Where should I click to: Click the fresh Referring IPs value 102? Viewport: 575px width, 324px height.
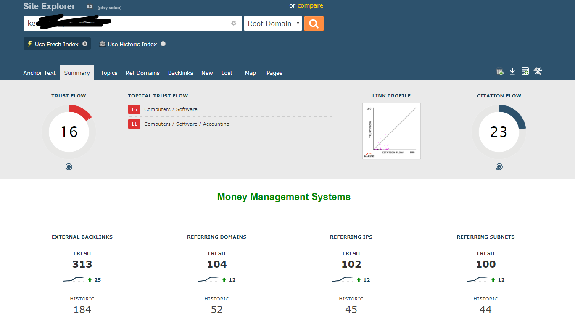(351, 264)
